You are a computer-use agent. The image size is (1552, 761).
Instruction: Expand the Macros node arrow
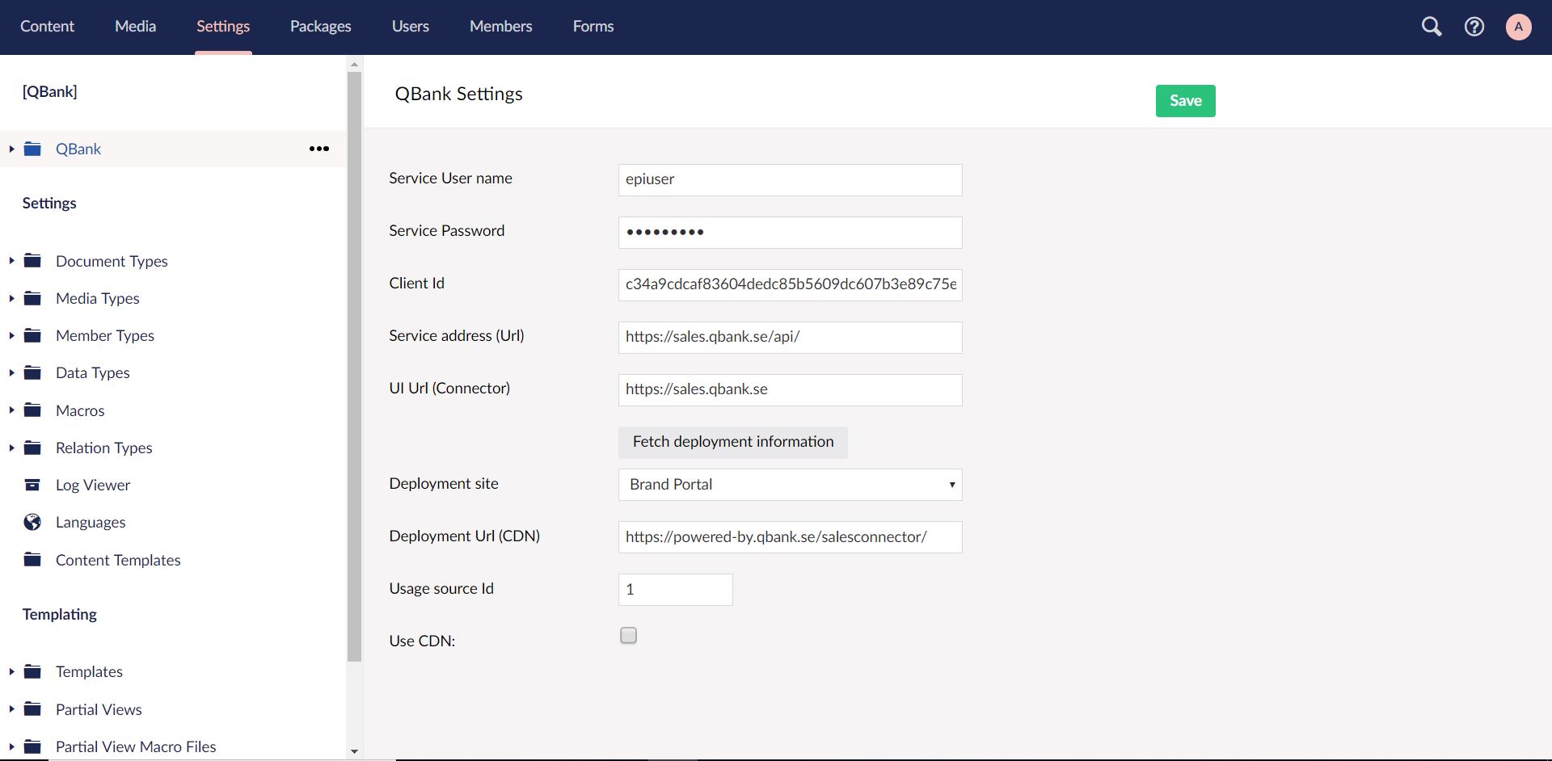11,410
